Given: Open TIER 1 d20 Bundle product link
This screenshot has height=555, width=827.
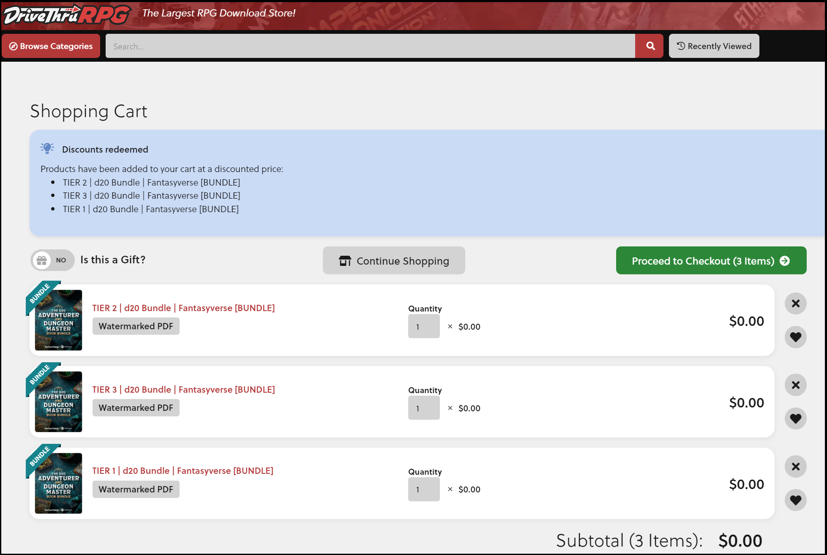Looking at the screenshot, I should coord(183,471).
